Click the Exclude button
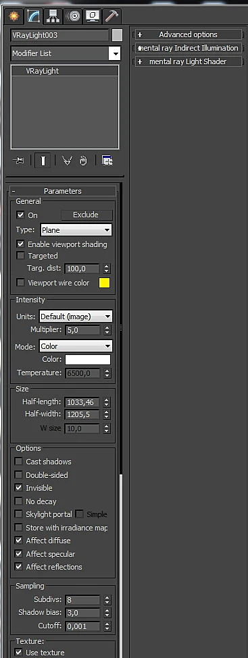Viewport: 248px width, 658px height. (x=86, y=215)
